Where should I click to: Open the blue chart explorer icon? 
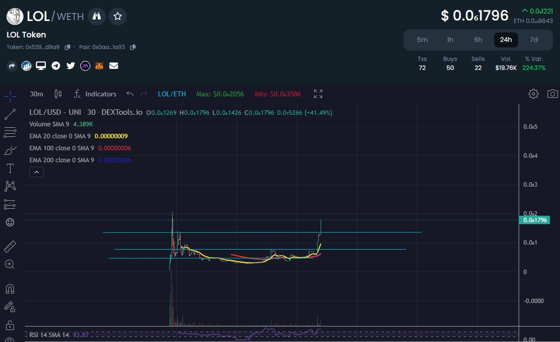(26, 66)
